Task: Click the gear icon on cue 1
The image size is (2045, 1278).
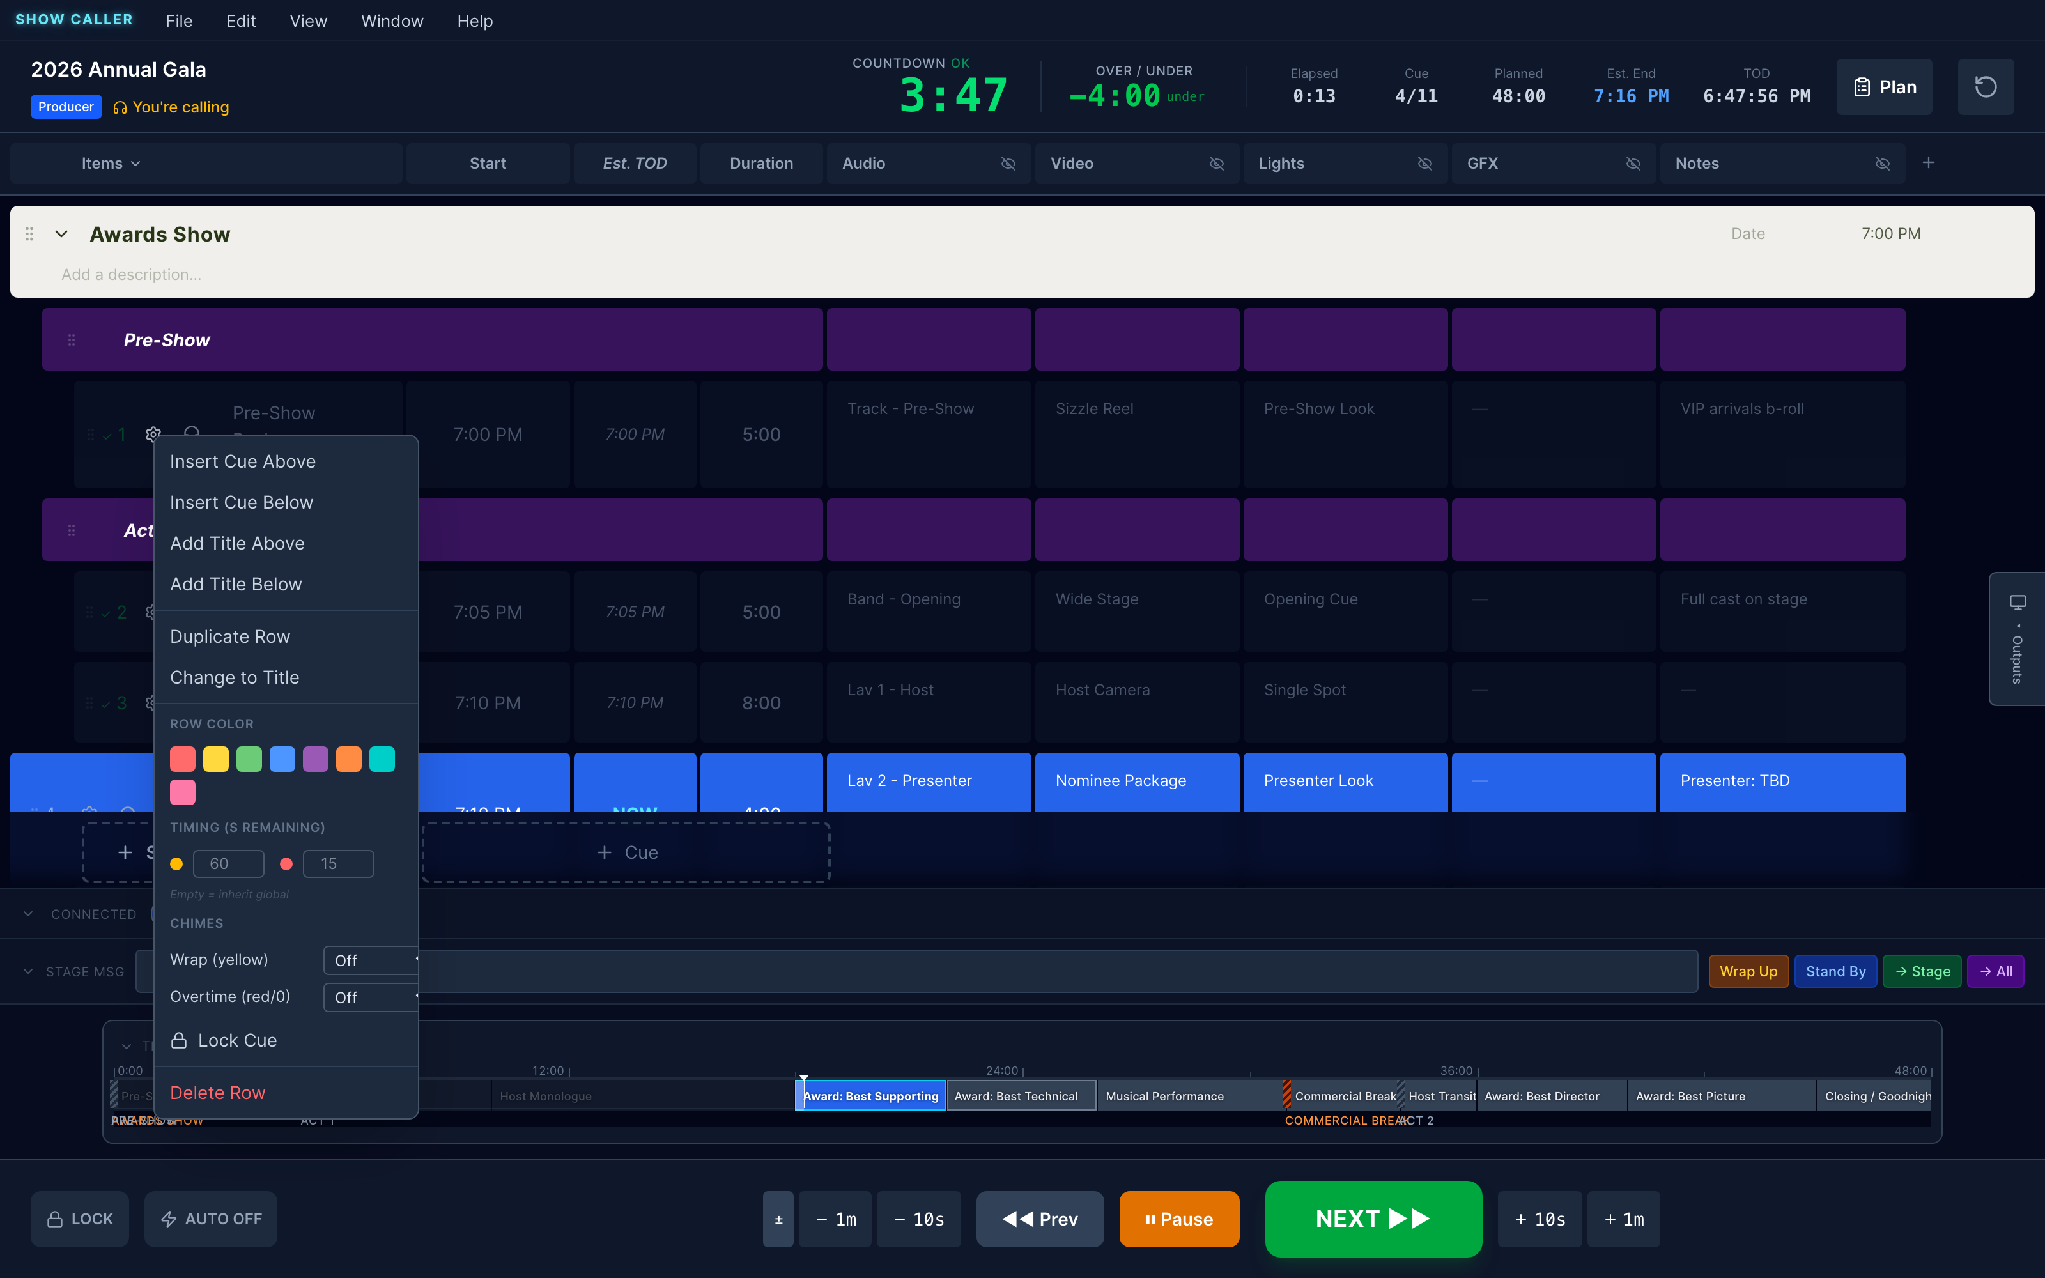Action: click(x=153, y=435)
